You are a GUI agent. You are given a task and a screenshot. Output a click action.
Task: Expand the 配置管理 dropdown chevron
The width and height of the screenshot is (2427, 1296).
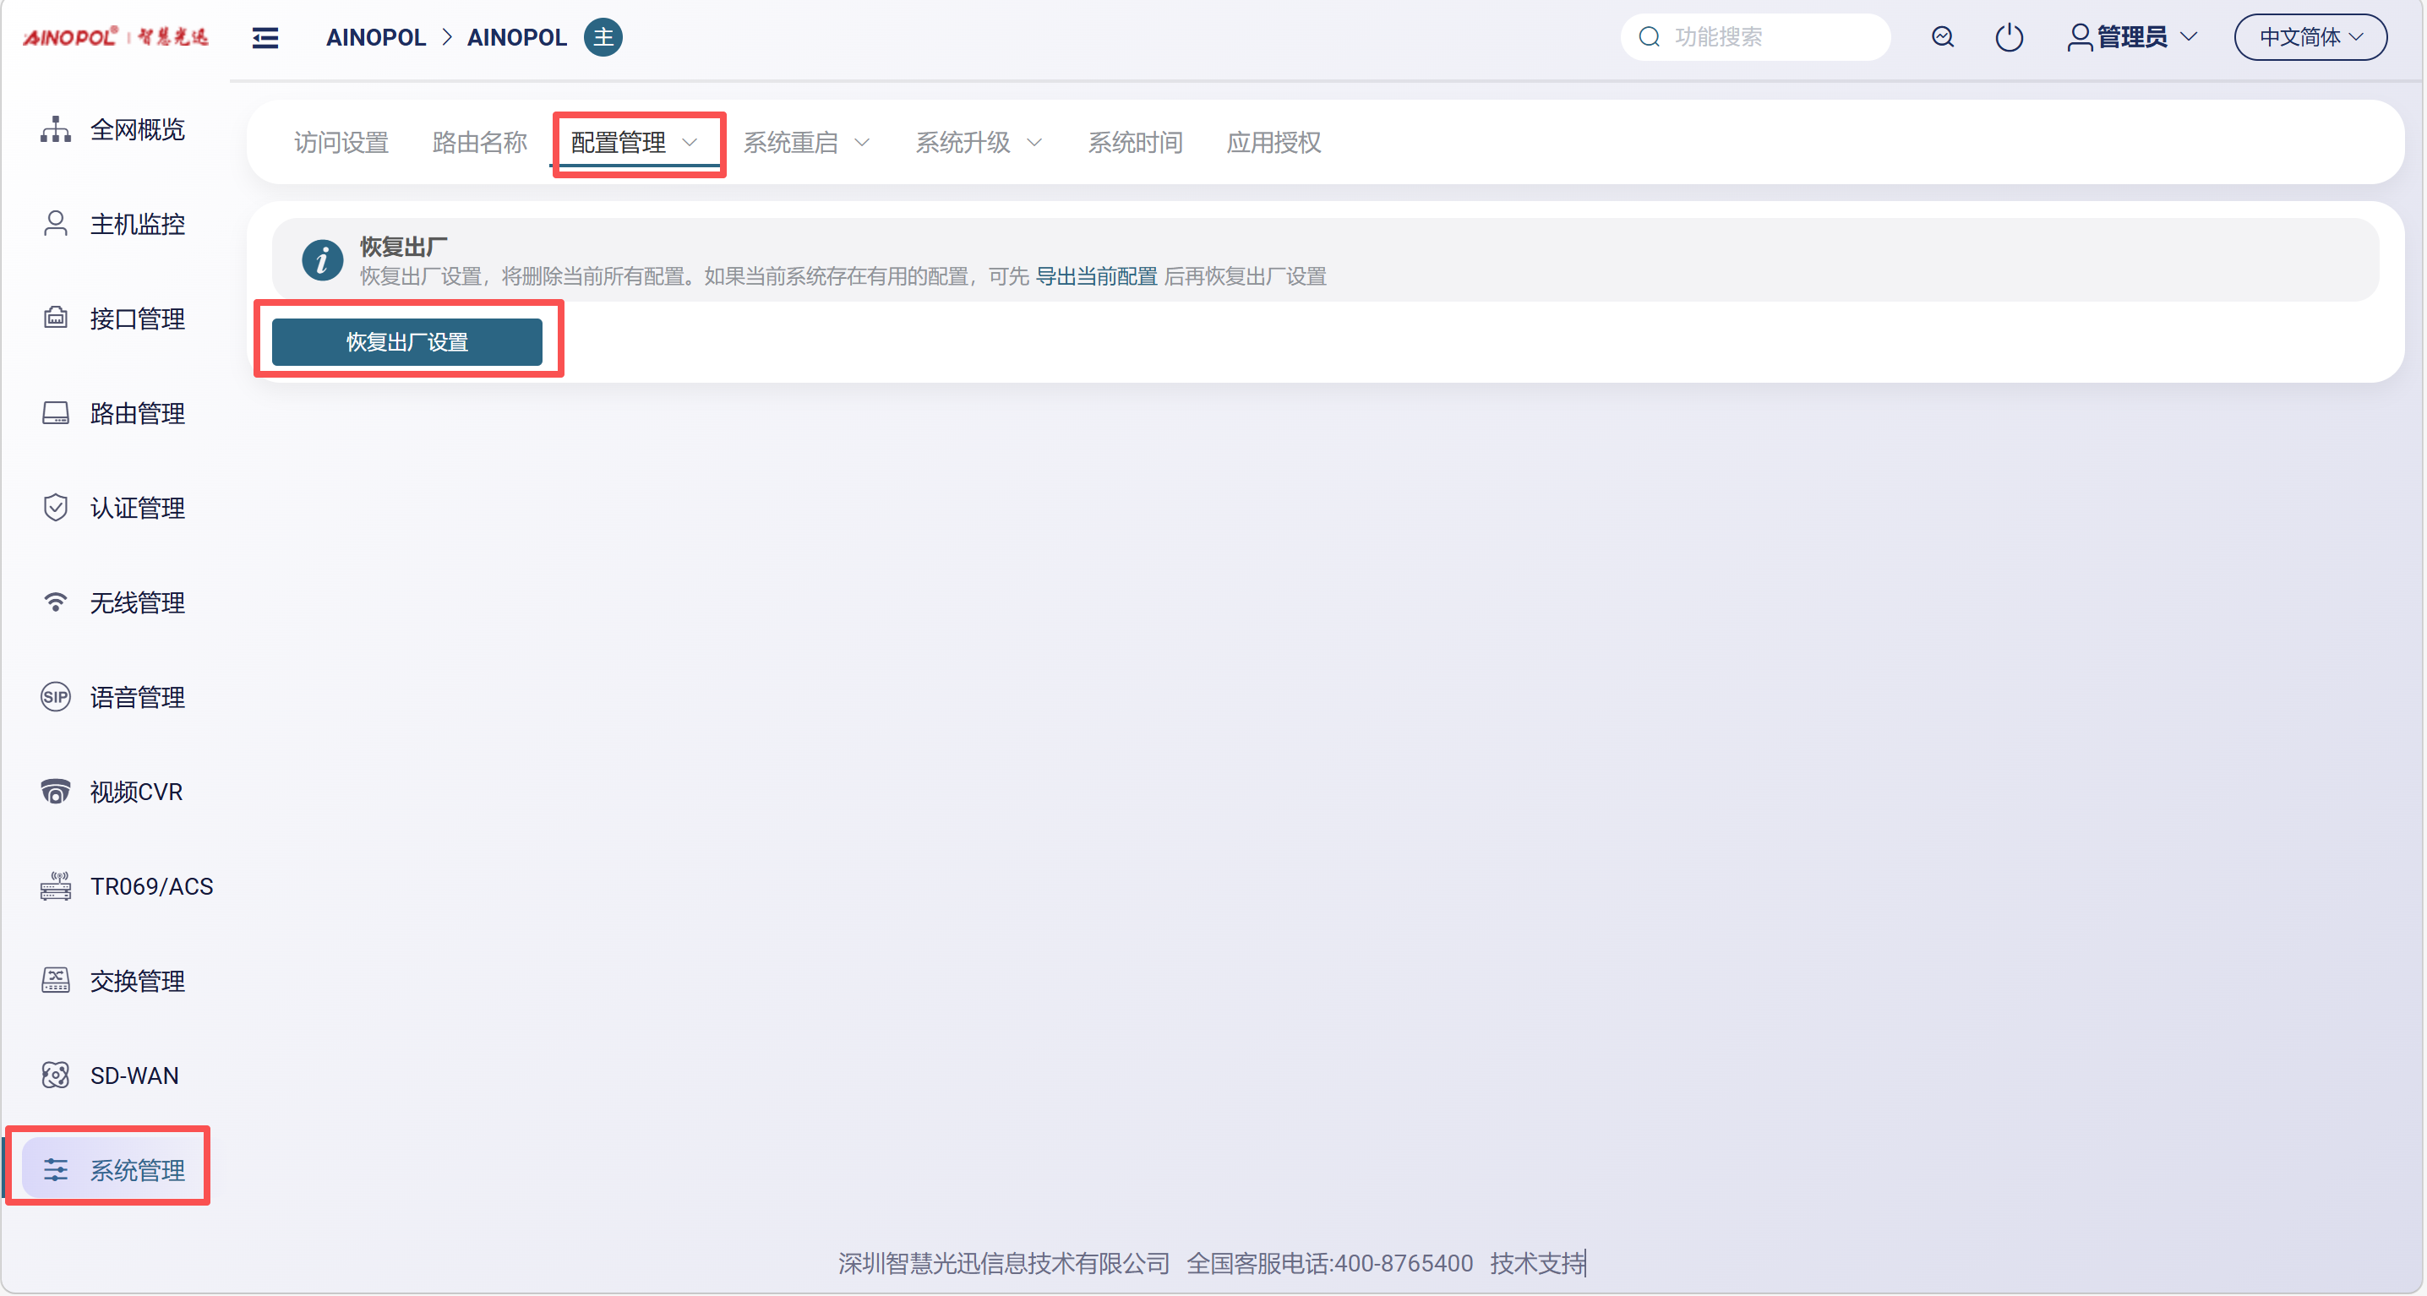[690, 143]
